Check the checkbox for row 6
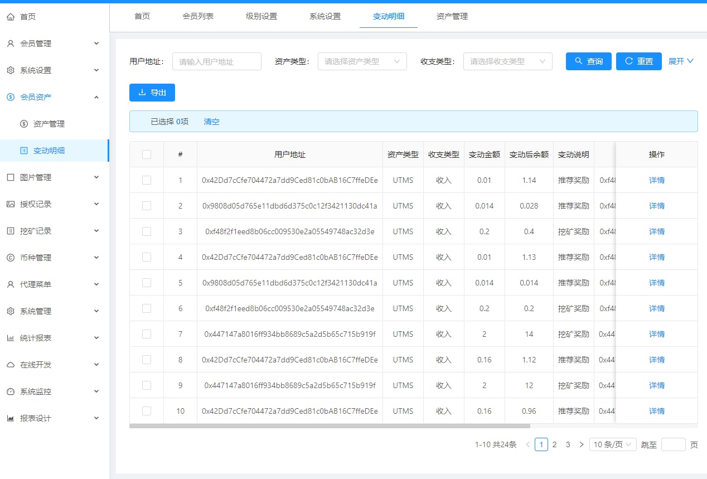Image resolution: width=707 pixels, height=479 pixels. tap(147, 308)
